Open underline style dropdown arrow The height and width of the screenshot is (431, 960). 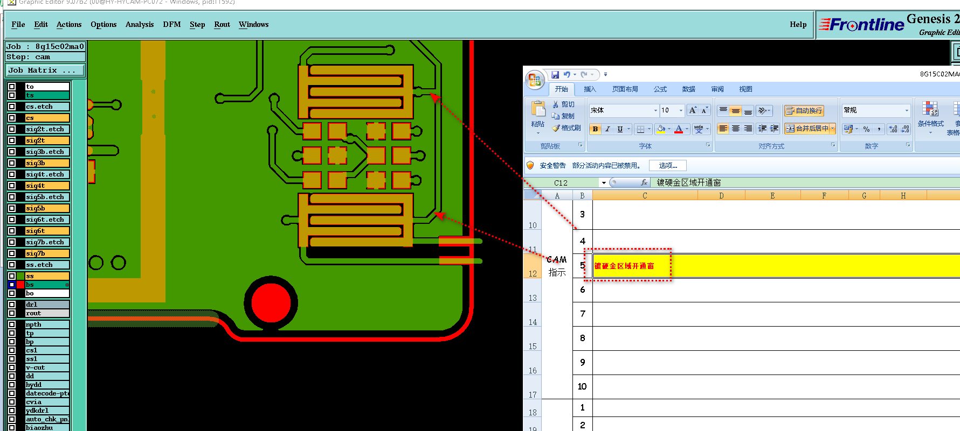(629, 129)
